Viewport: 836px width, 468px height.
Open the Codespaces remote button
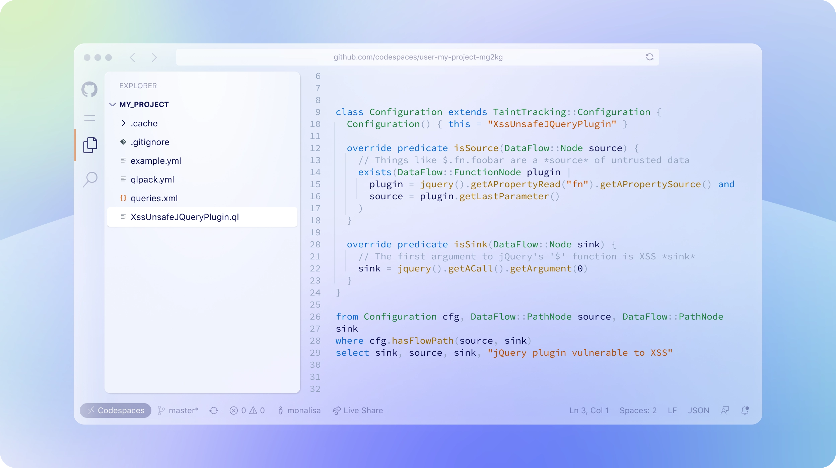[x=116, y=411]
